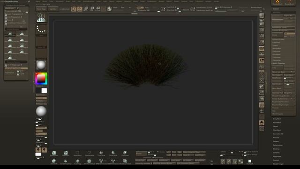Image resolution: width=300 pixels, height=169 pixels.
Task: Open the dotted stroke type picker
Action: pos(41,29)
